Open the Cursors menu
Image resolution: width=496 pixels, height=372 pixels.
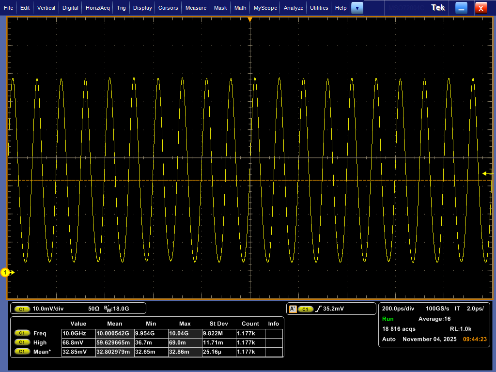point(168,8)
